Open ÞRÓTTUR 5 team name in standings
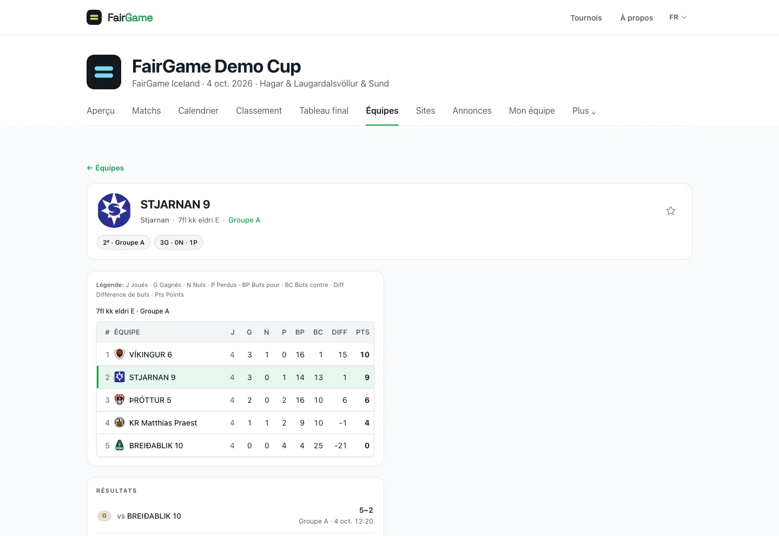This screenshot has width=779, height=536. [x=150, y=400]
